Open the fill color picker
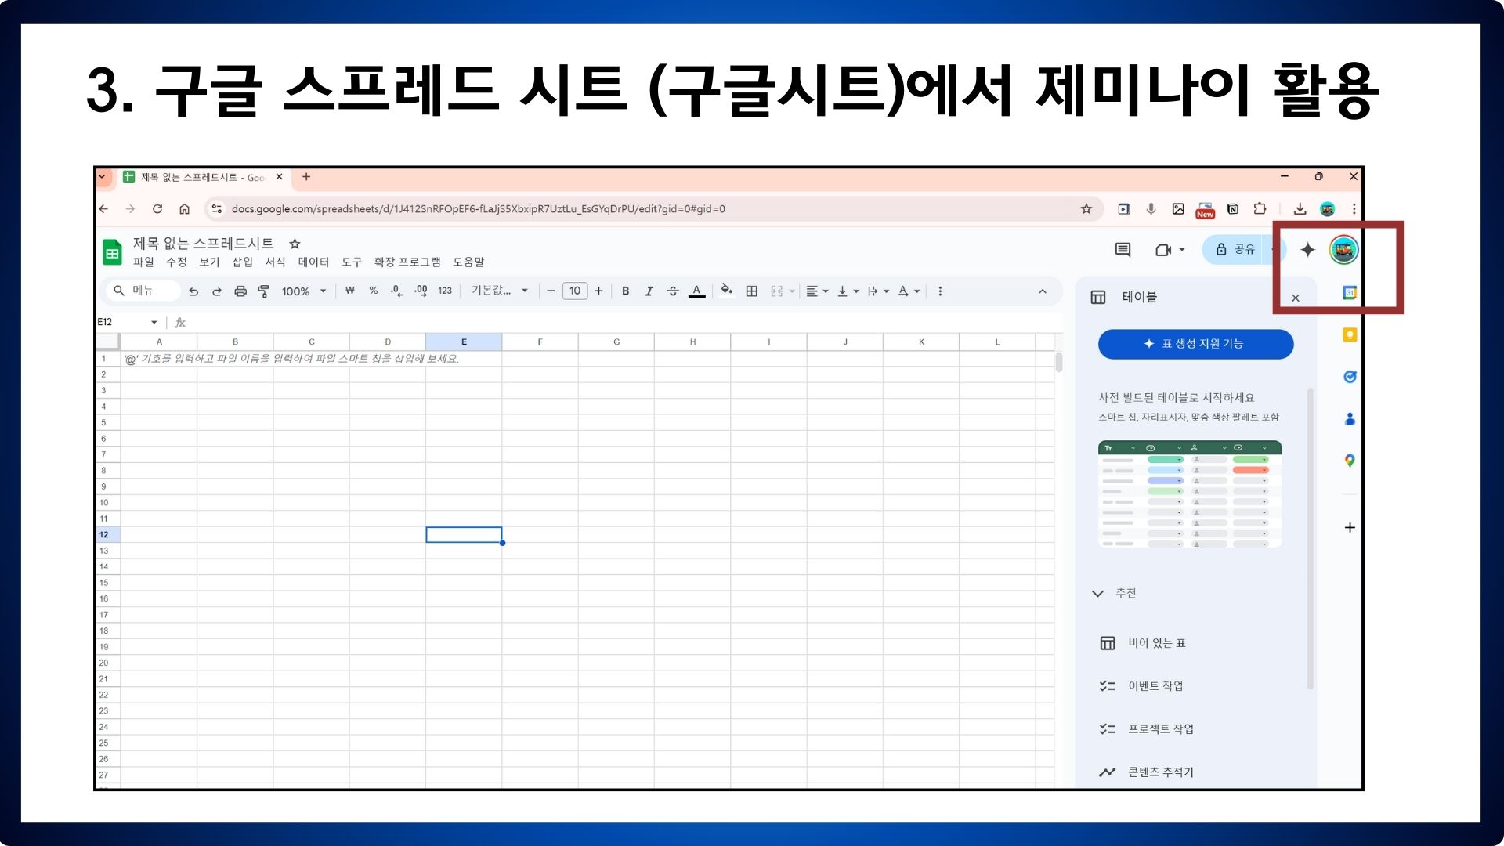Screen dimensions: 1504x846 pyautogui.click(x=726, y=291)
